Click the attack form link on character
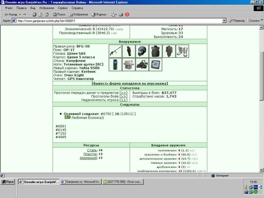 point(130,83)
